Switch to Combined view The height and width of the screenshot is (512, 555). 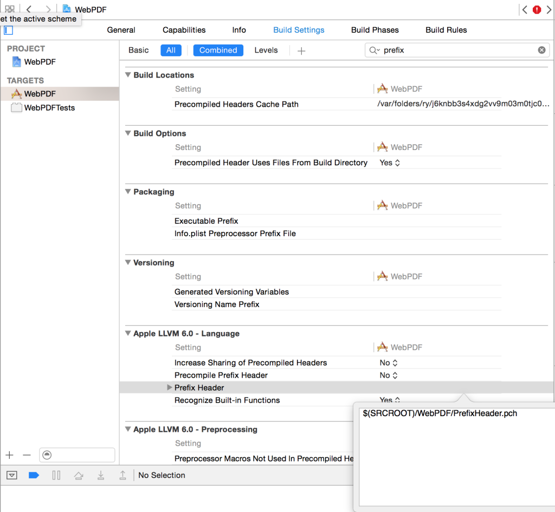point(218,50)
